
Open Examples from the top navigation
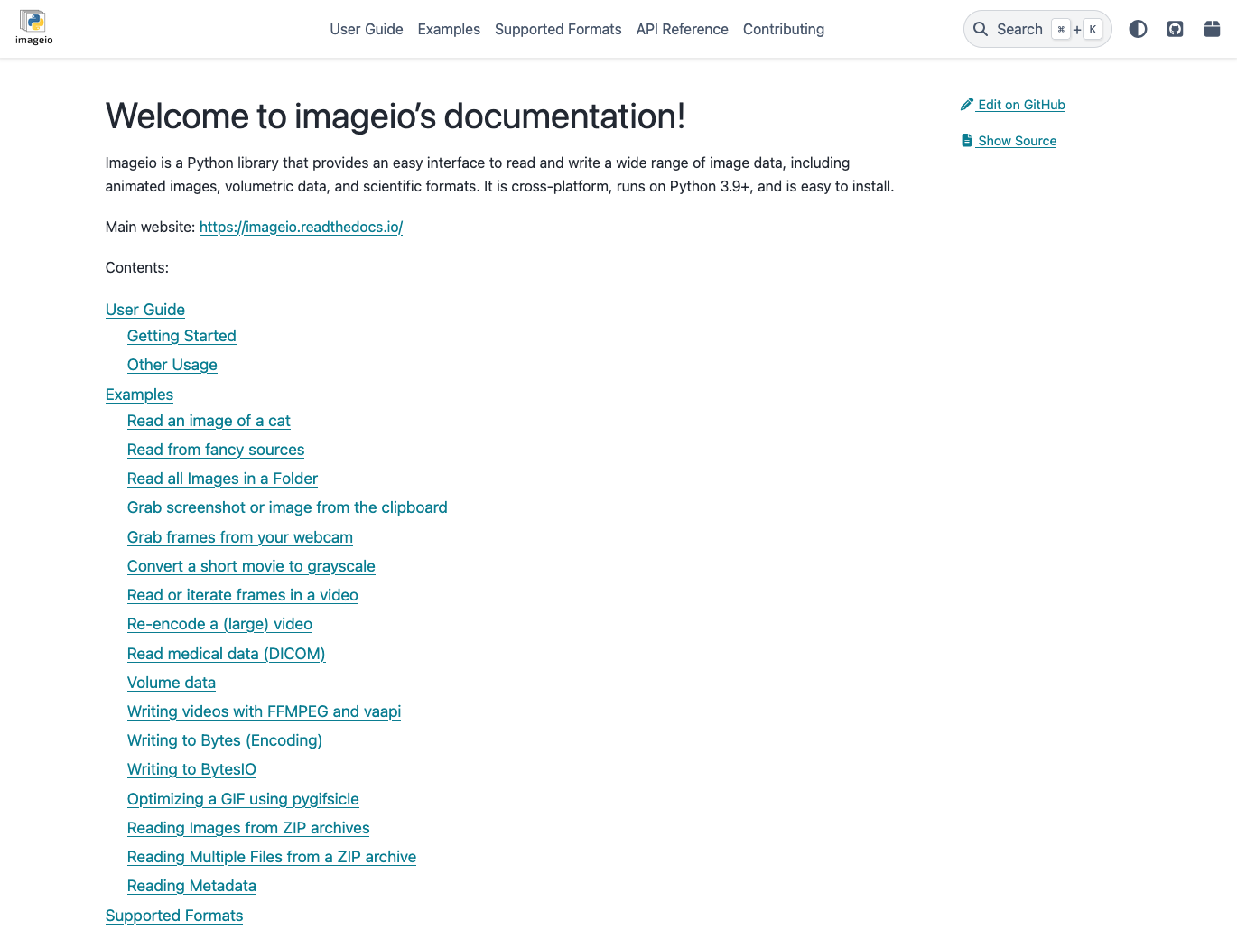click(x=449, y=29)
